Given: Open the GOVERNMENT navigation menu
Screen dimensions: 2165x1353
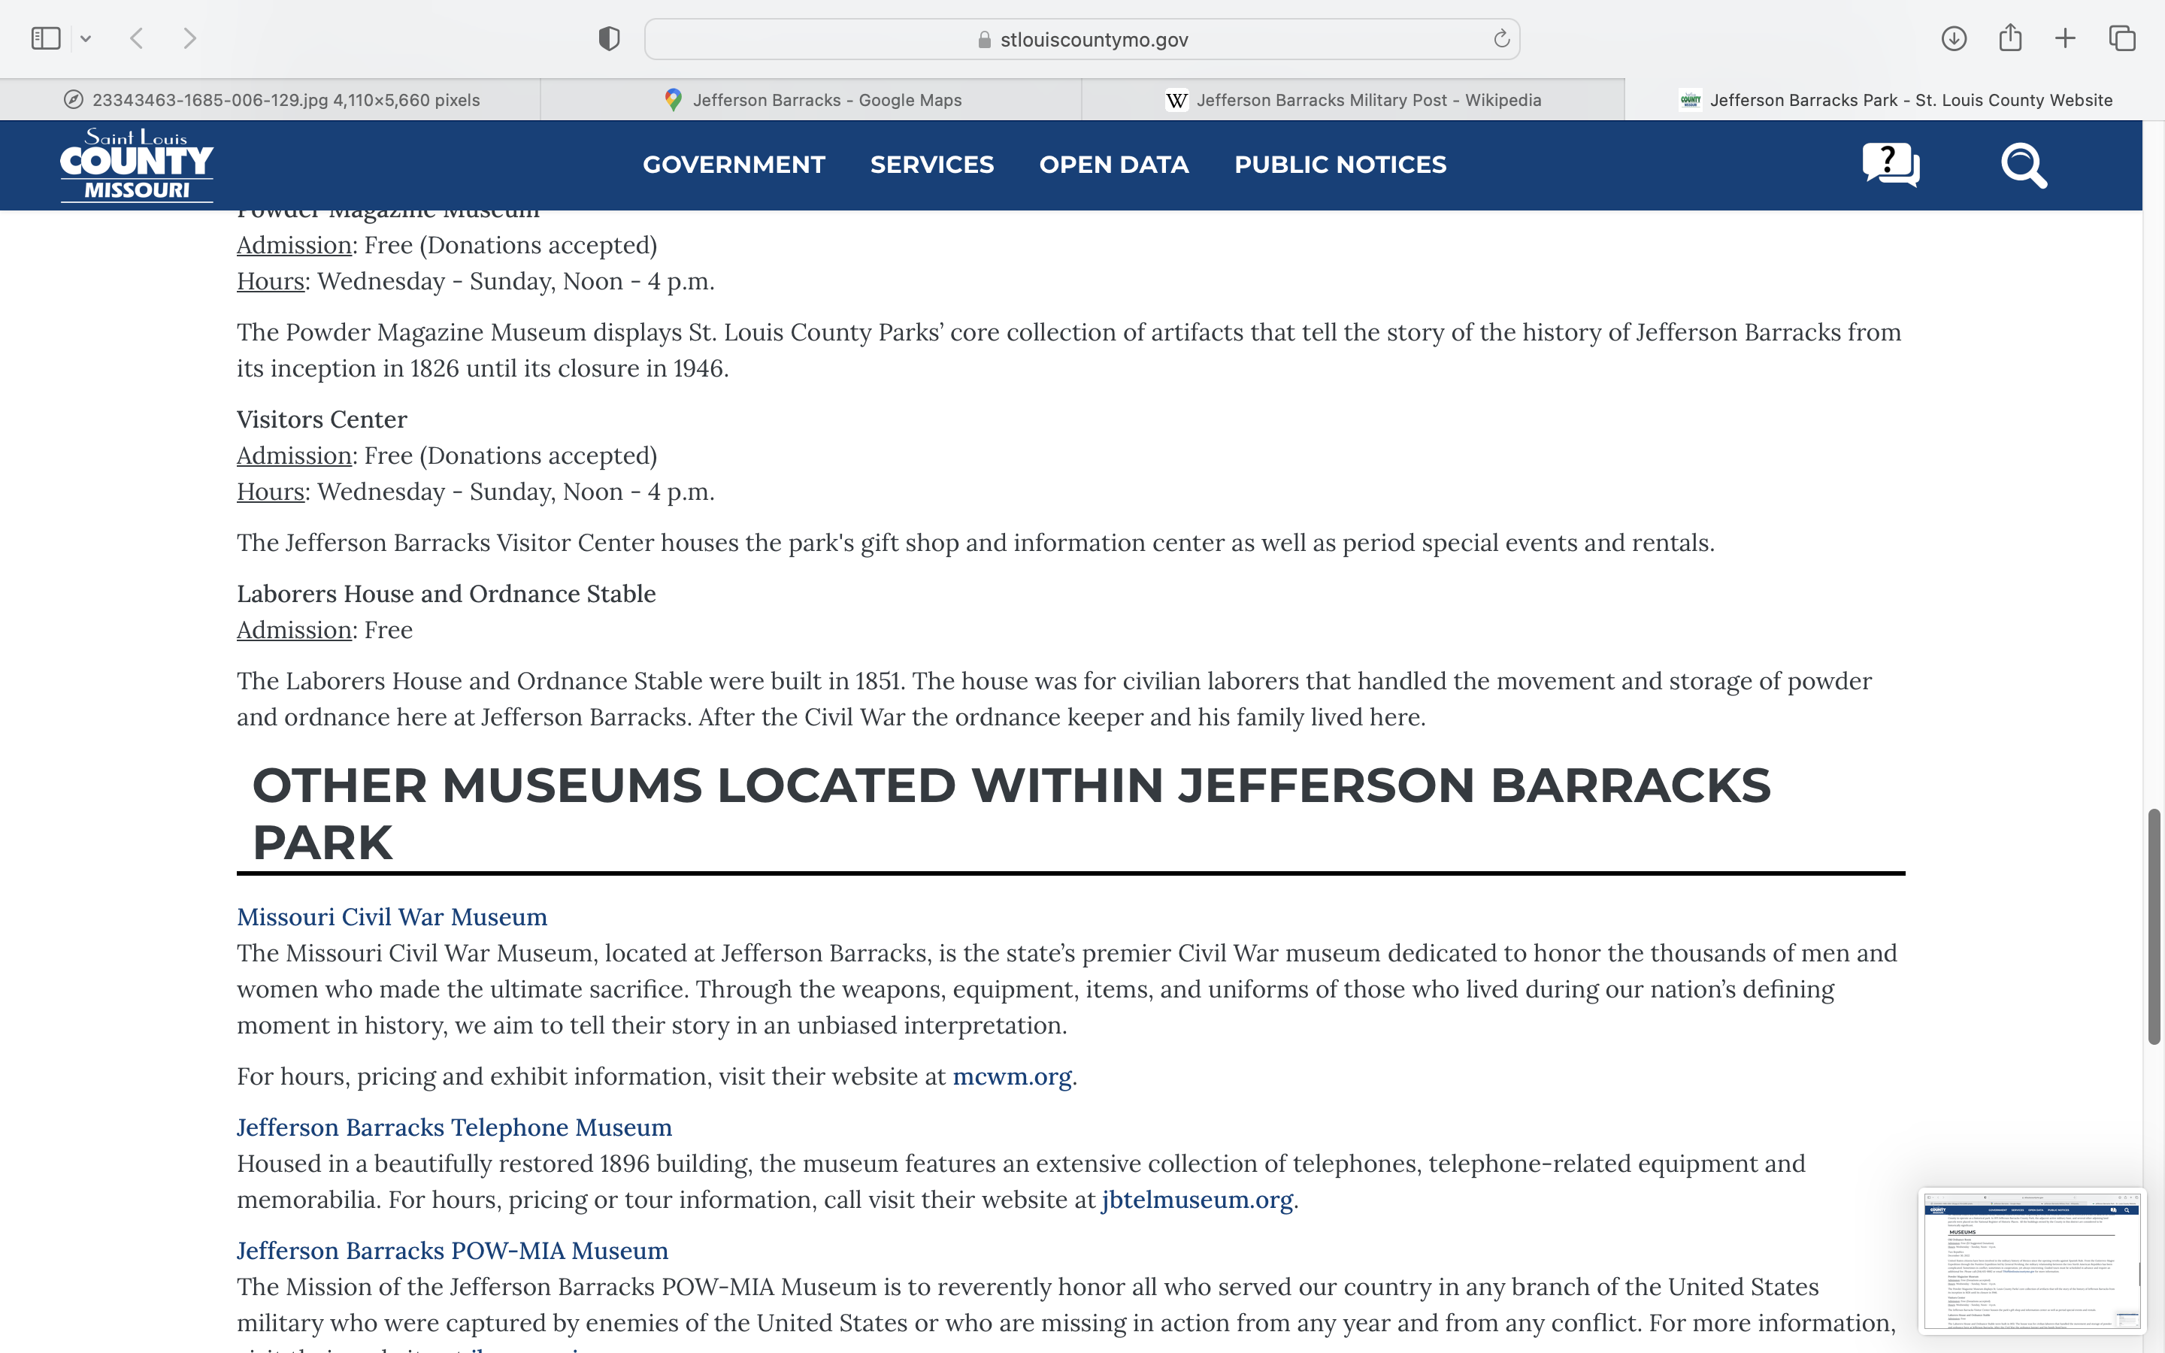Looking at the screenshot, I should click(734, 165).
